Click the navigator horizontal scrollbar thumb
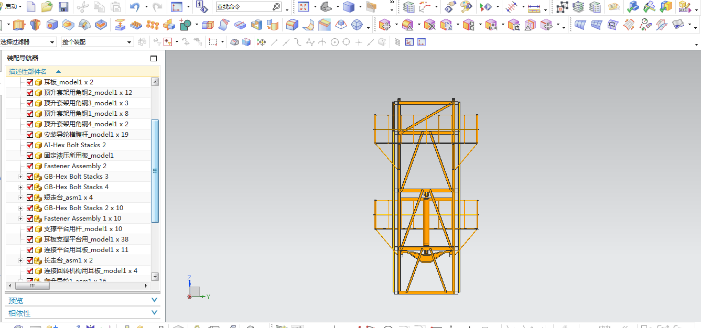The image size is (701, 328). pyautogui.click(x=32, y=286)
